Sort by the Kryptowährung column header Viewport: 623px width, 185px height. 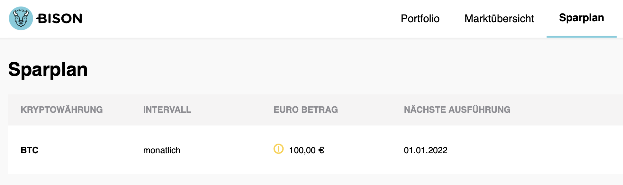point(62,110)
